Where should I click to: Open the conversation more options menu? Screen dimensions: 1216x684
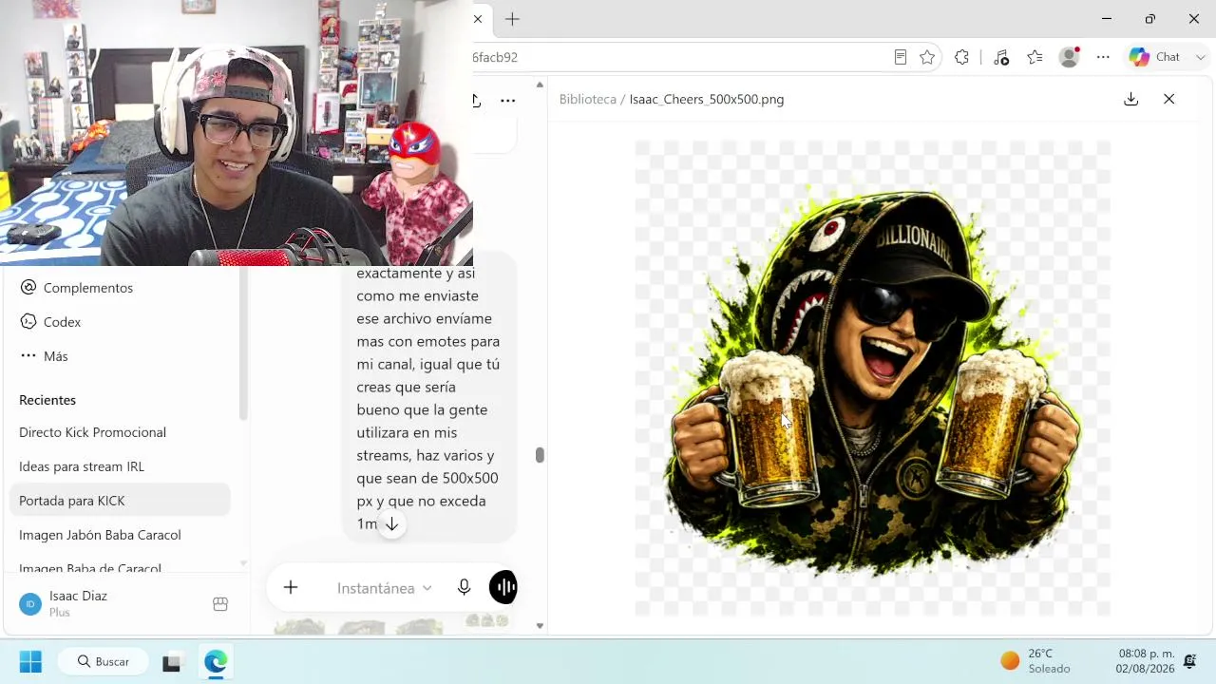coord(508,100)
